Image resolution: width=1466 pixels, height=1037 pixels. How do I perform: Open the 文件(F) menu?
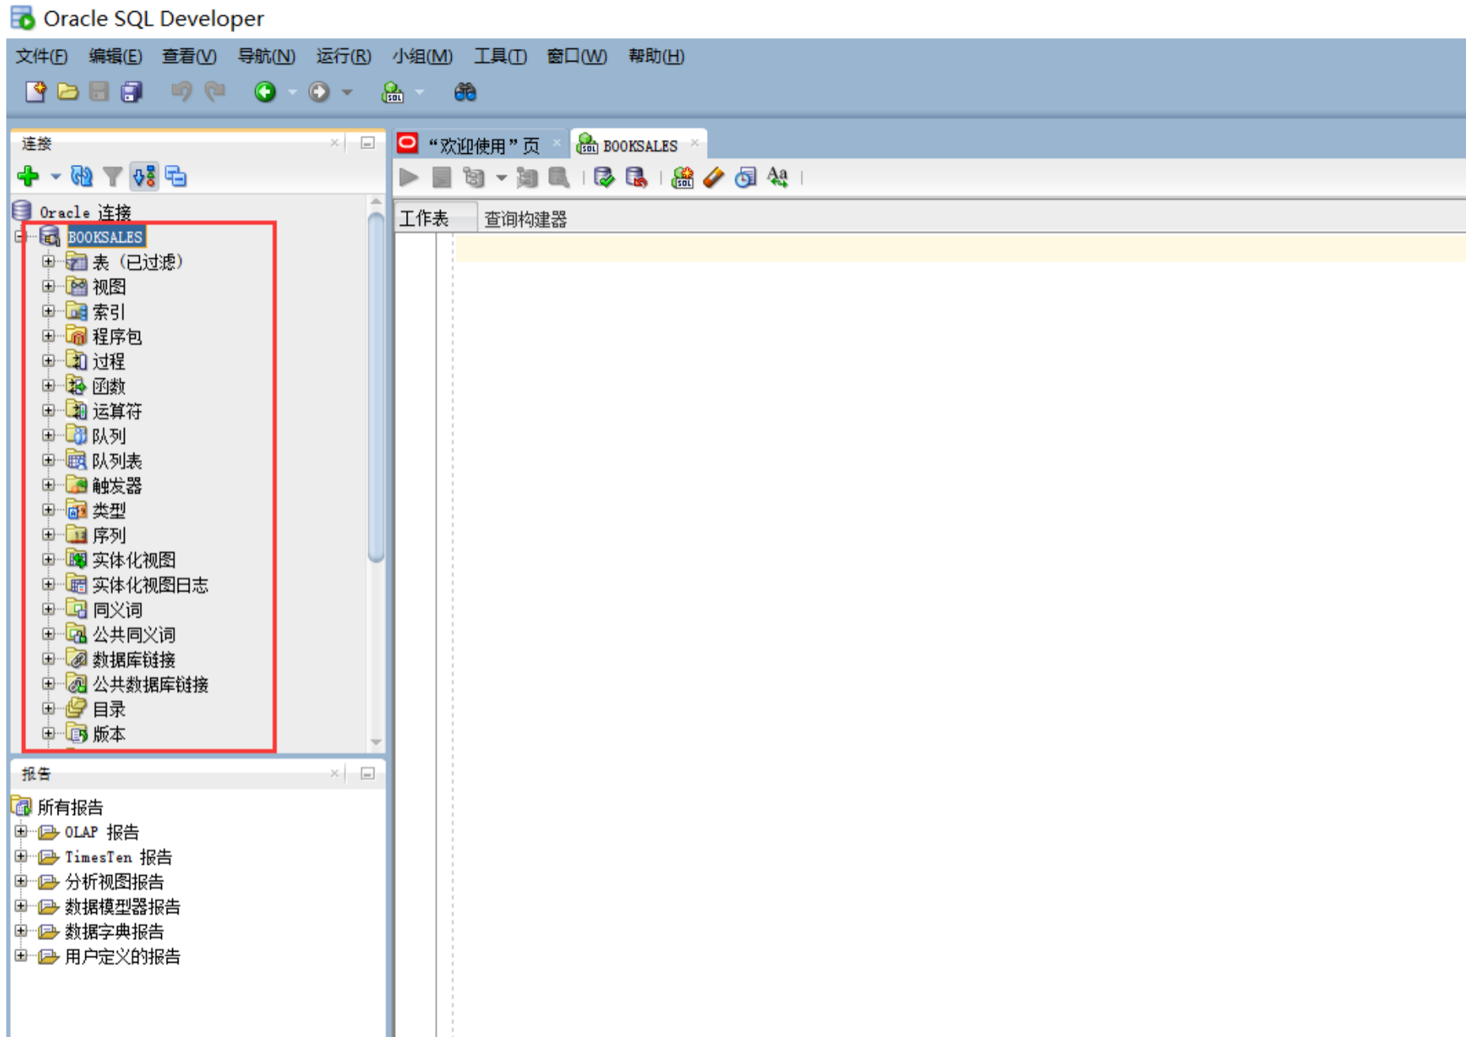click(x=42, y=56)
